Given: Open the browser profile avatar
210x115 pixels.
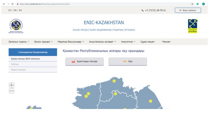Looking at the screenshot, I should (x=203, y=4).
